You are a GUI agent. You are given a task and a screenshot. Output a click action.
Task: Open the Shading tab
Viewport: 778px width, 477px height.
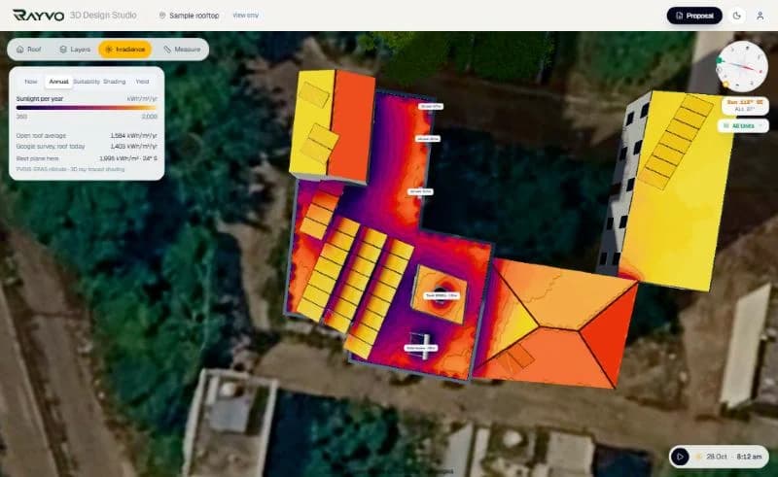(114, 82)
